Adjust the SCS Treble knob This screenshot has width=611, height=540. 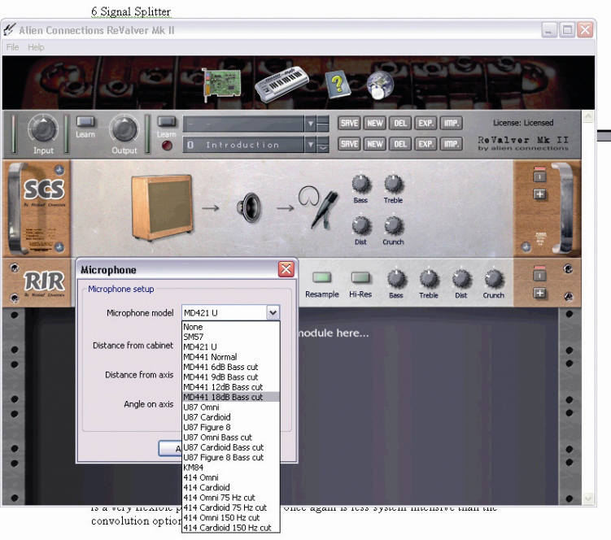click(x=394, y=185)
